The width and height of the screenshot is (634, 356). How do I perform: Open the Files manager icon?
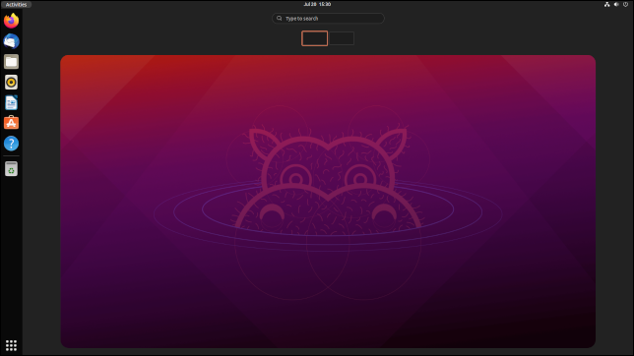(x=12, y=62)
